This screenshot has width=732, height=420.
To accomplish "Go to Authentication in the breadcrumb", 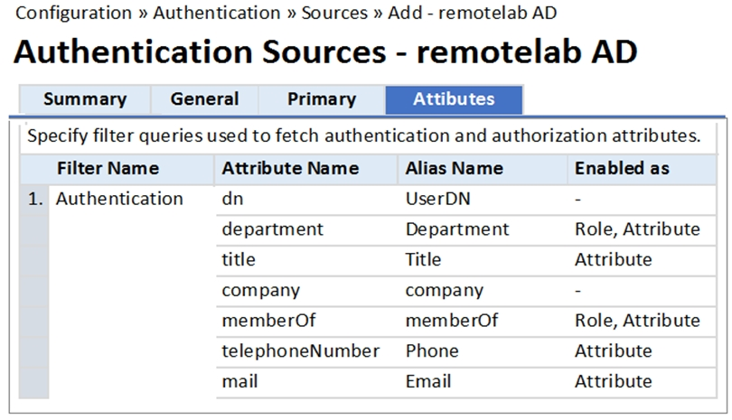I will [216, 14].
